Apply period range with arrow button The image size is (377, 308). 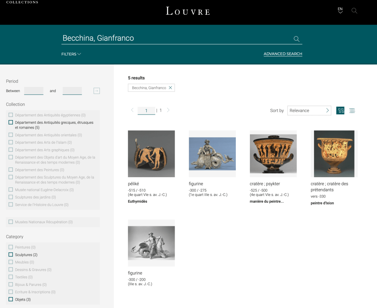tap(97, 91)
